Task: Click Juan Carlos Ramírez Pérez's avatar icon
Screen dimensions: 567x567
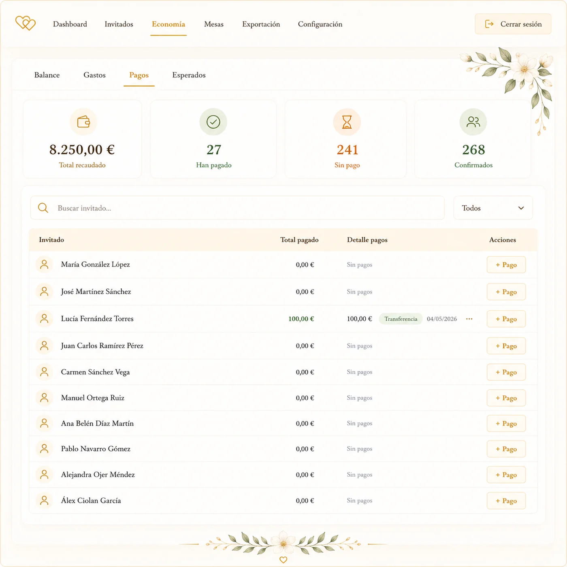Action: click(x=45, y=346)
